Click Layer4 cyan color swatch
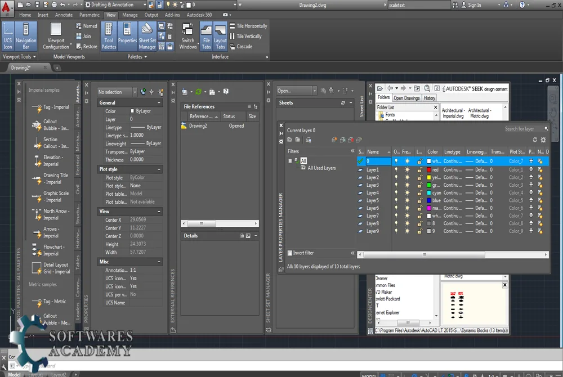563x377 pixels. coord(428,192)
